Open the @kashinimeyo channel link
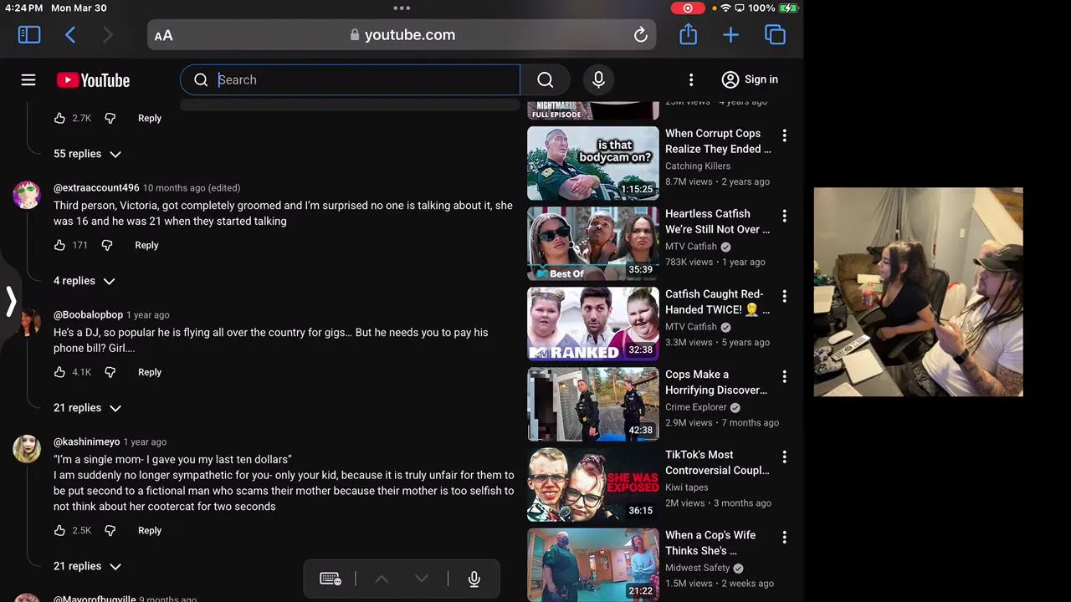The image size is (1071, 602). click(x=86, y=441)
